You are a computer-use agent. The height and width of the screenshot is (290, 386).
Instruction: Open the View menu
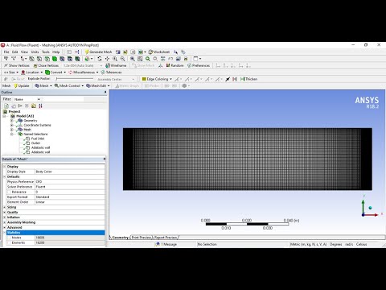click(x=24, y=52)
